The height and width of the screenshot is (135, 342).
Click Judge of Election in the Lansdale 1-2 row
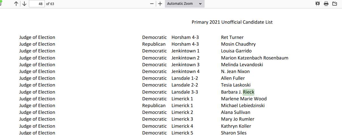[x=37, y=78]
